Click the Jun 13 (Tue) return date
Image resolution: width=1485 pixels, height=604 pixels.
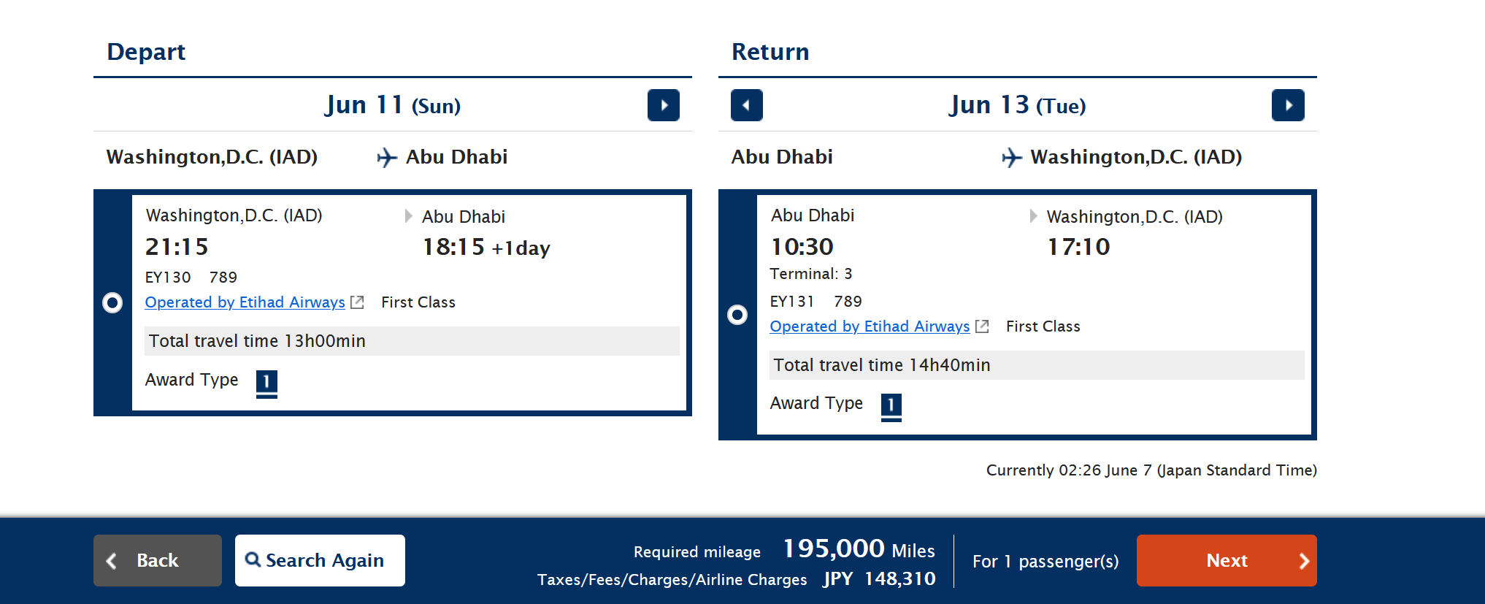[x=1017, y=105]
